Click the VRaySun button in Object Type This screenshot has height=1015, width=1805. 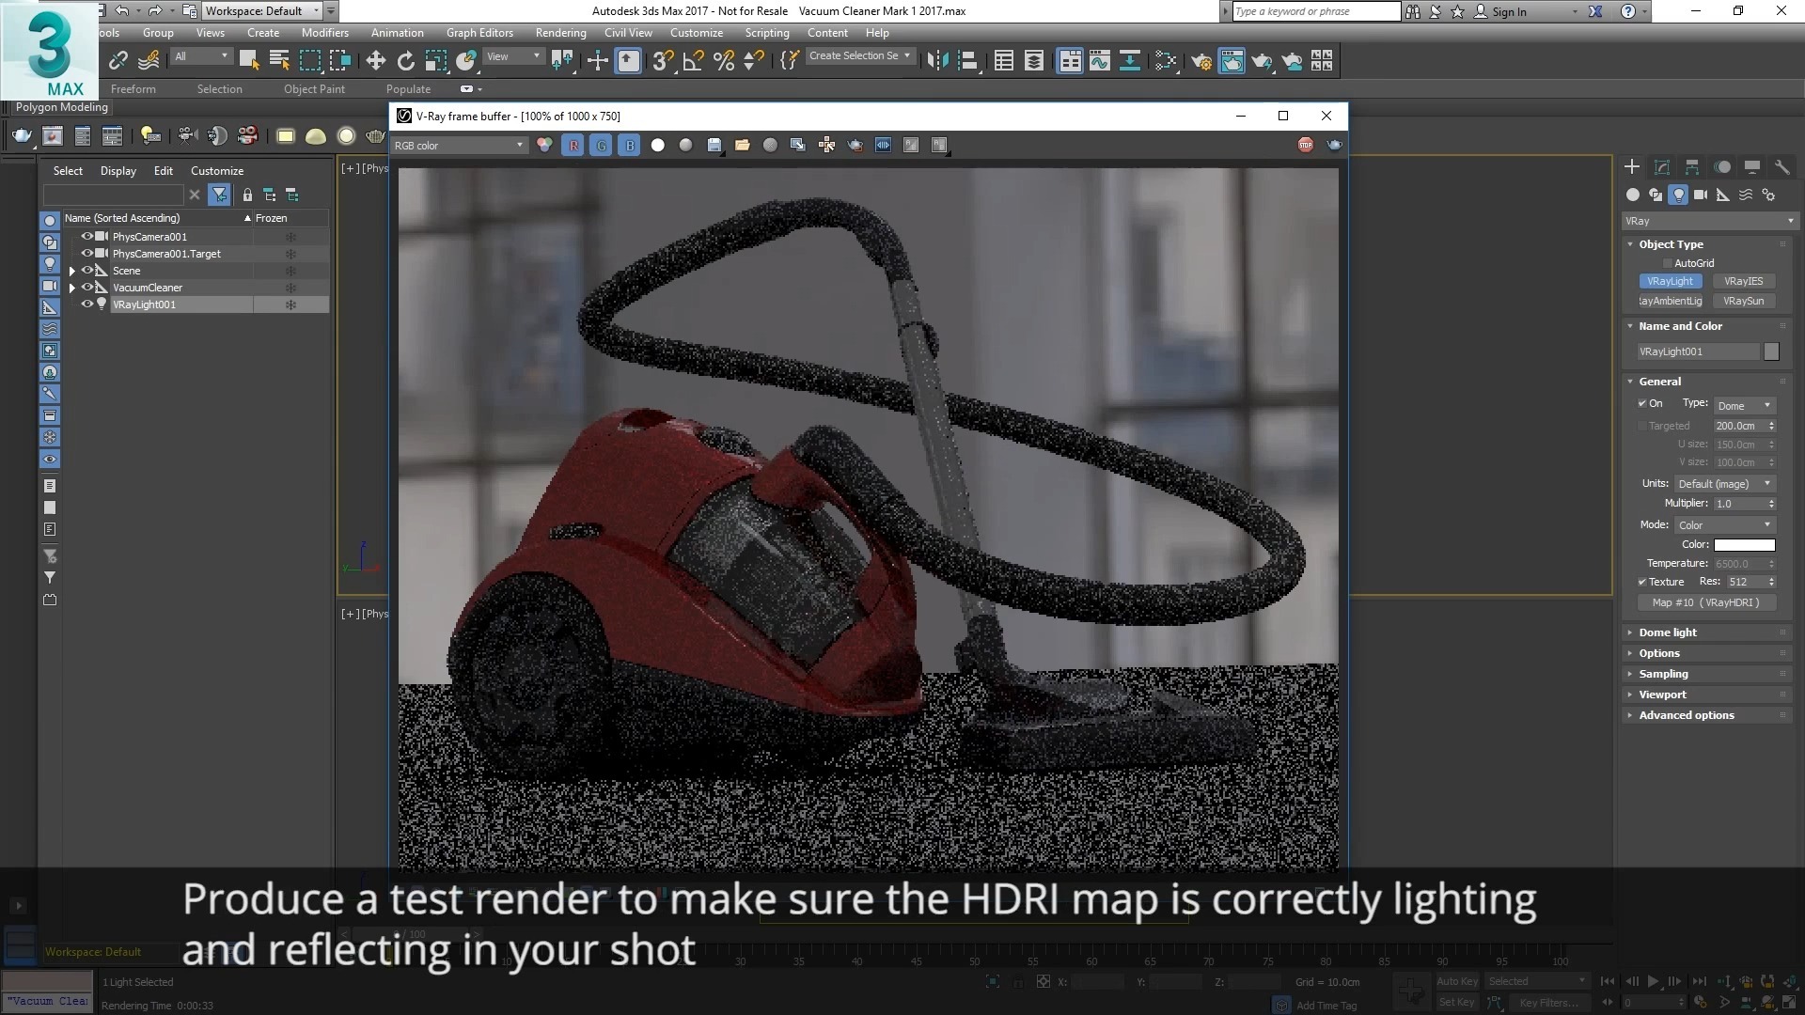point(1744,301)
